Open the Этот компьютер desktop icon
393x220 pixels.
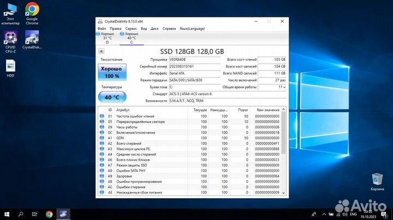tap(10, 14)
